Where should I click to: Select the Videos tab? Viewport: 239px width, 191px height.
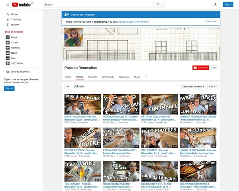80,77
